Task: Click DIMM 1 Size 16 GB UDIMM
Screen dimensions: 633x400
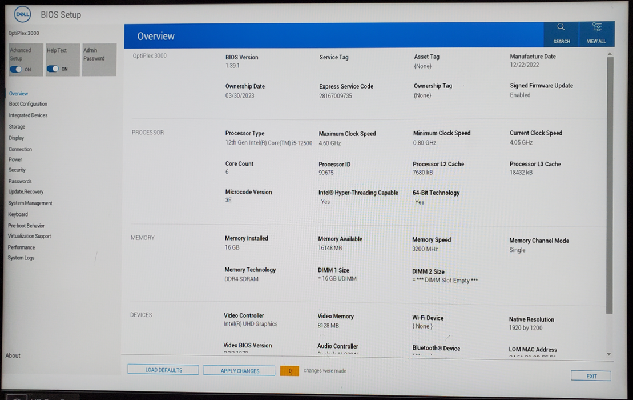Action: coord(337,278)
